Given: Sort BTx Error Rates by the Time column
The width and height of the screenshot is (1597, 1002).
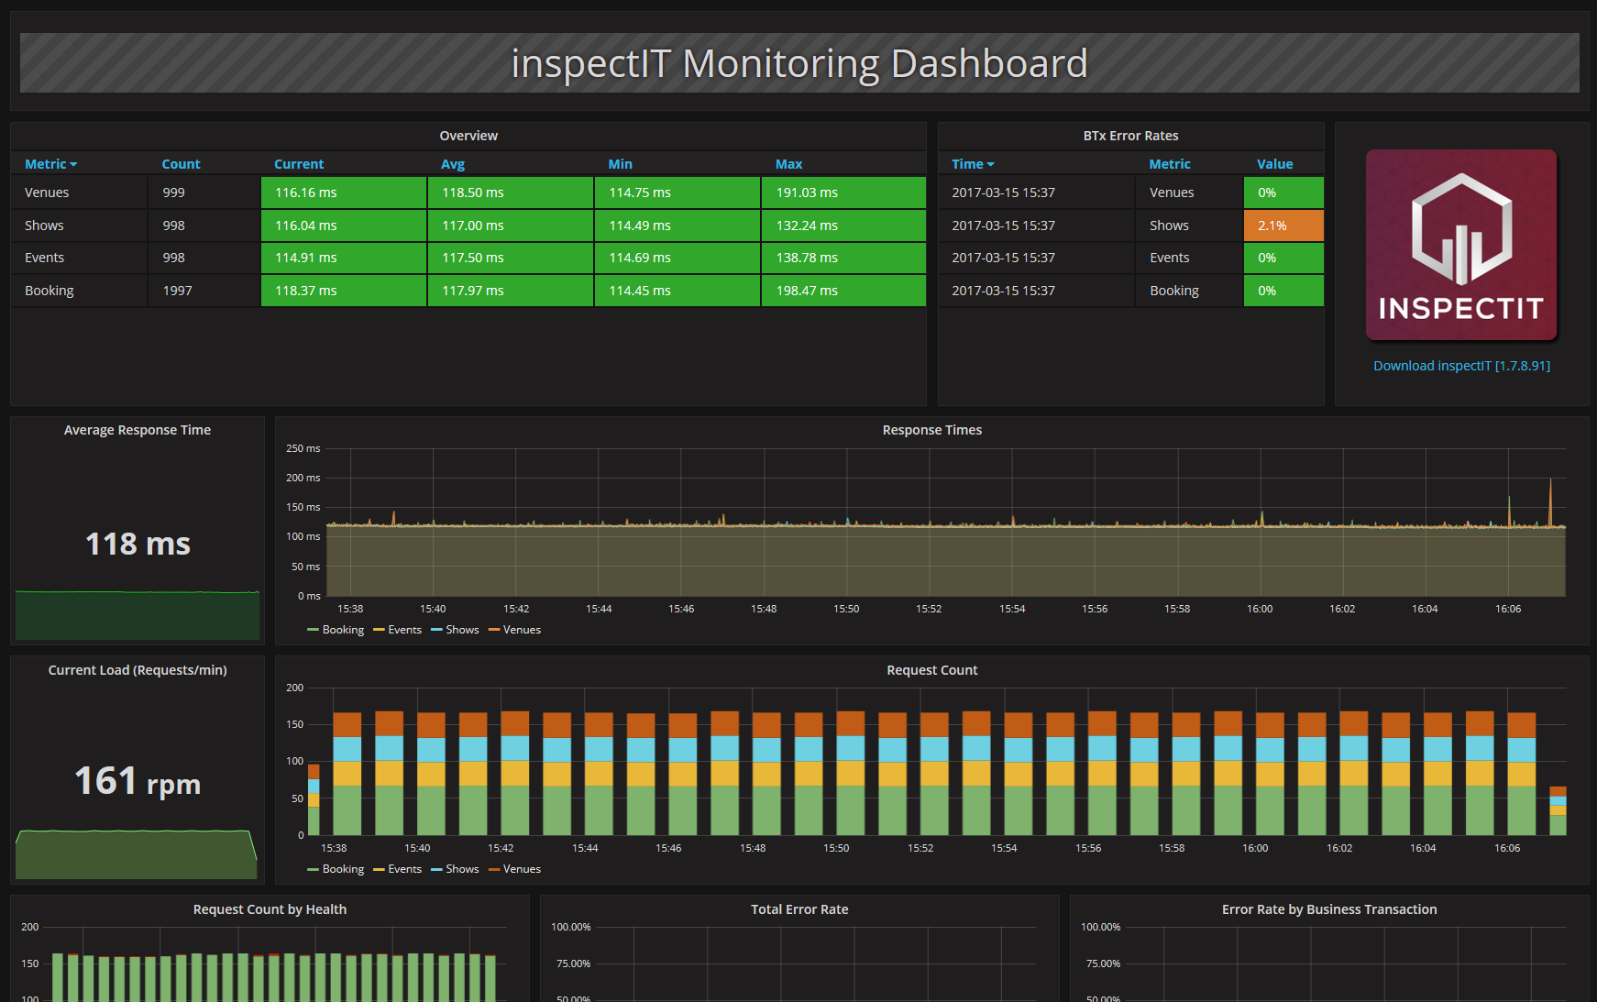Looking at the screenshot, I should pos(973,164).
